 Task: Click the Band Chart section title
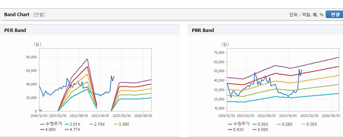(17, 14)
